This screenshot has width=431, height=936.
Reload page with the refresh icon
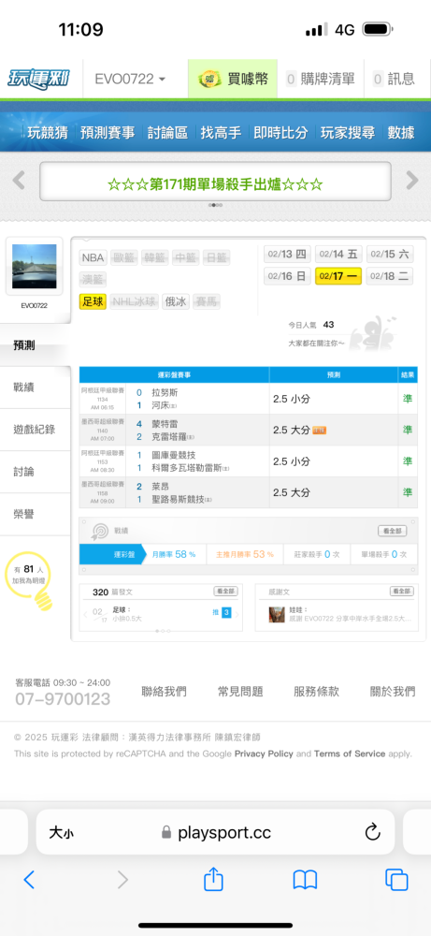(373, 832)
